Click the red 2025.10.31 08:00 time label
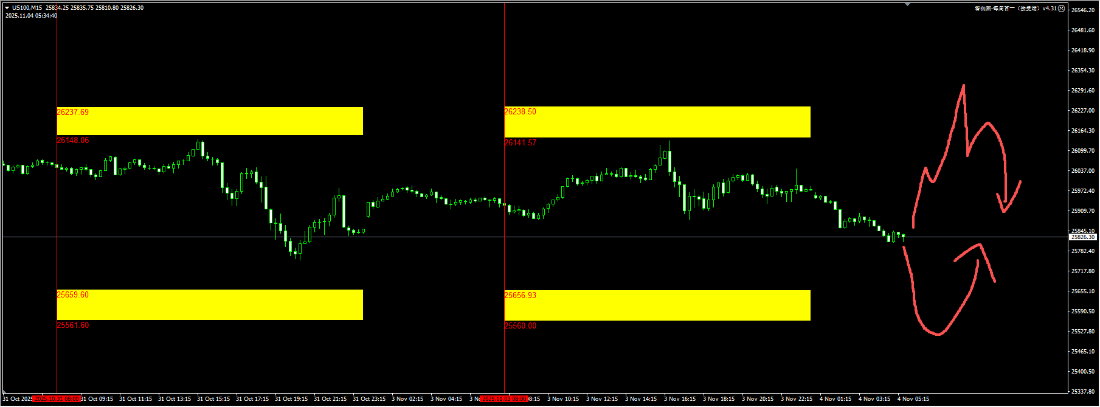1100x407 pixels. (57, 399)
